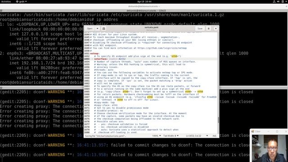This screenshot has width=288, height=162.
Task: Click the 'enp0s3' interface line in terminal
Action: [42, 53]
